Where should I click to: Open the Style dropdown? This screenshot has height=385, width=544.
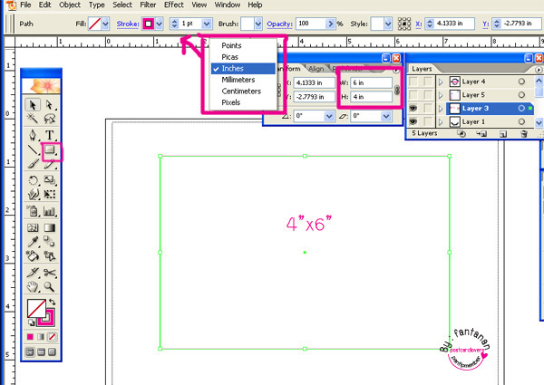(x=388, y=24)
